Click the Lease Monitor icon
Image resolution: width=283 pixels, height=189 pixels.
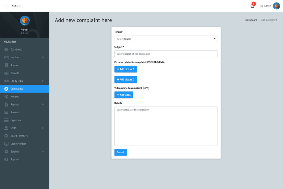6,144
